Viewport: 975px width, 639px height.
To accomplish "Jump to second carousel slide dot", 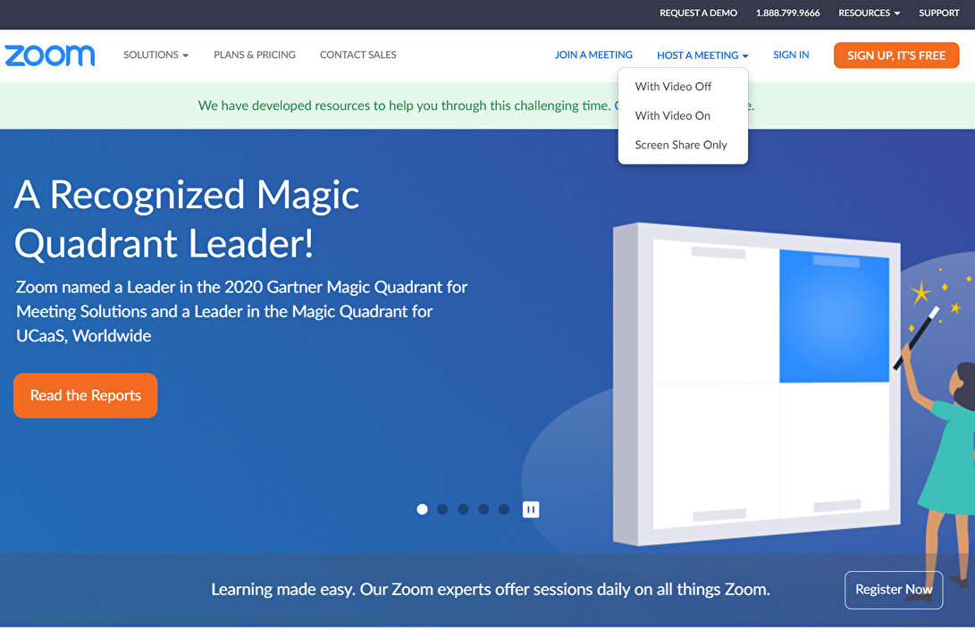I will click(442, 509).
